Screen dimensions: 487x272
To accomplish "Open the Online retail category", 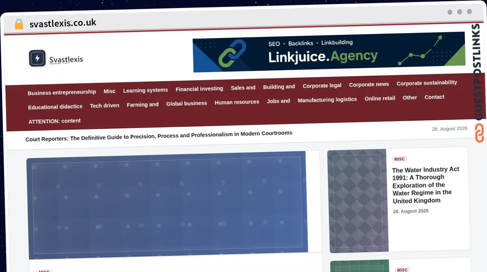I will point(380,98).
